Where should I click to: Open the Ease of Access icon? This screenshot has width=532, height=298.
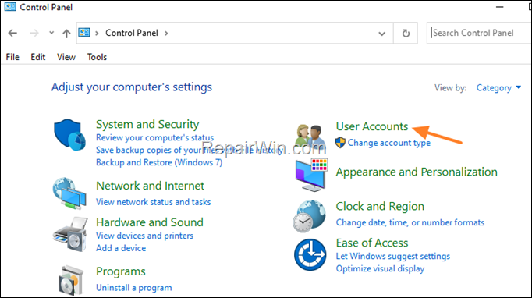(310, 254)
